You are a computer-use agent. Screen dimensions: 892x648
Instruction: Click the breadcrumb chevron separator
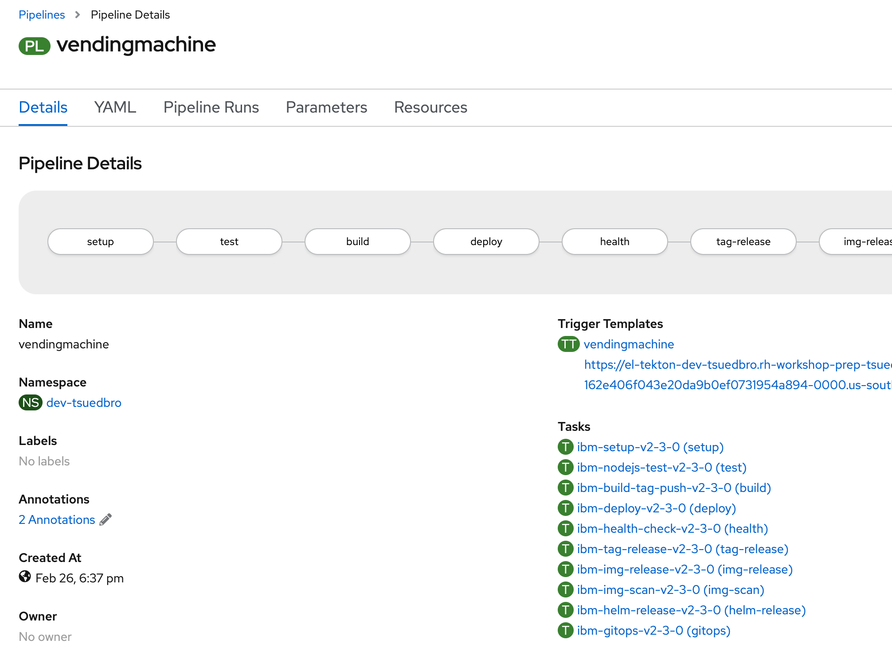78,15
